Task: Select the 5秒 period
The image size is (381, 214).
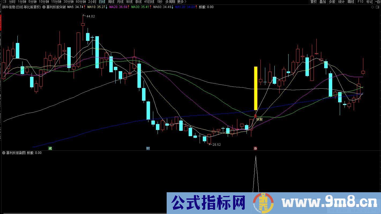Action: coord(159,2)
